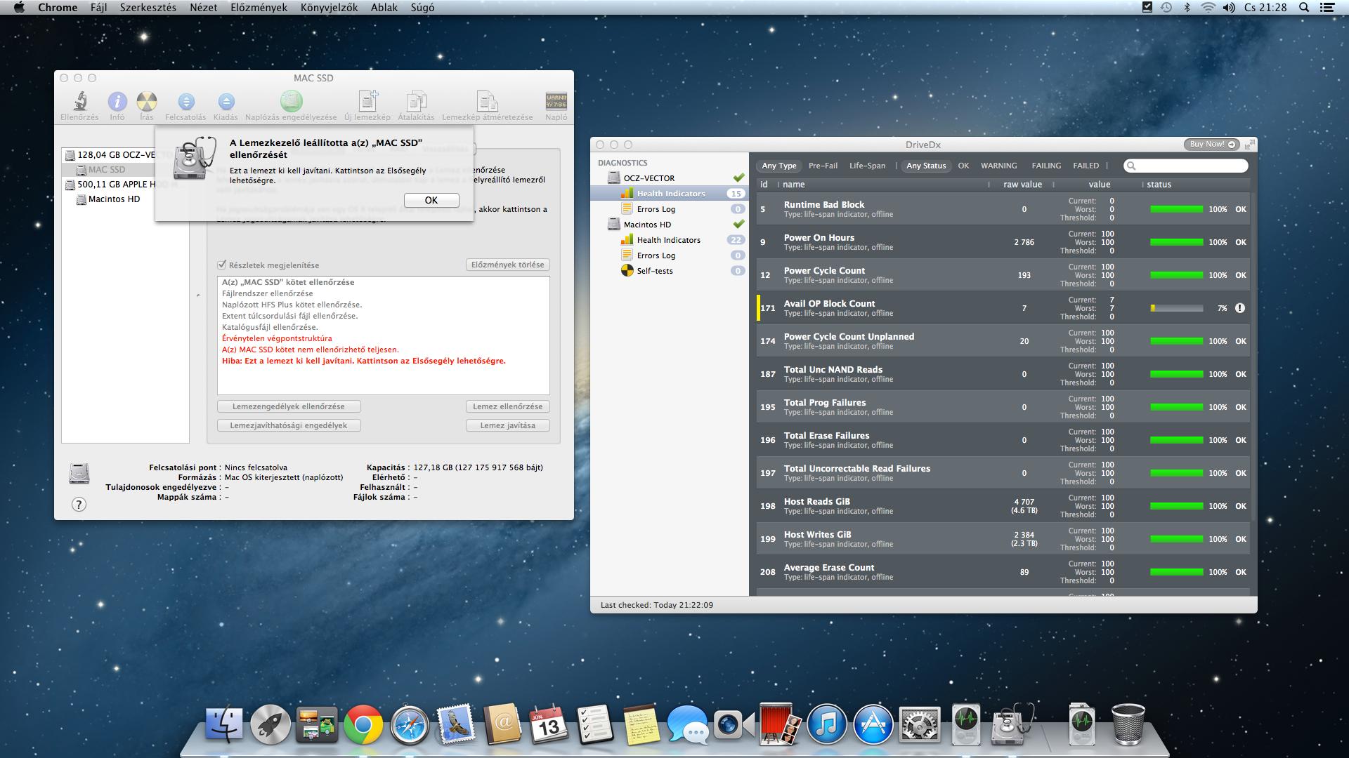Viewport: 1349px width, 758px height.
Task: Toggle Részletek megjelenítése checkbox
Action: (x=222, y=265)
